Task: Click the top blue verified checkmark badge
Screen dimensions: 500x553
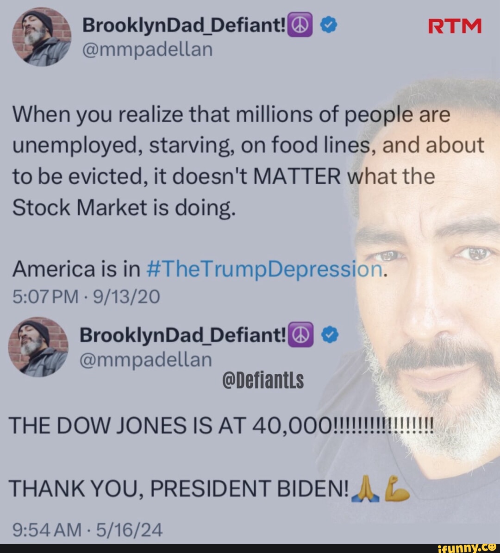Action: click(329, 25)
